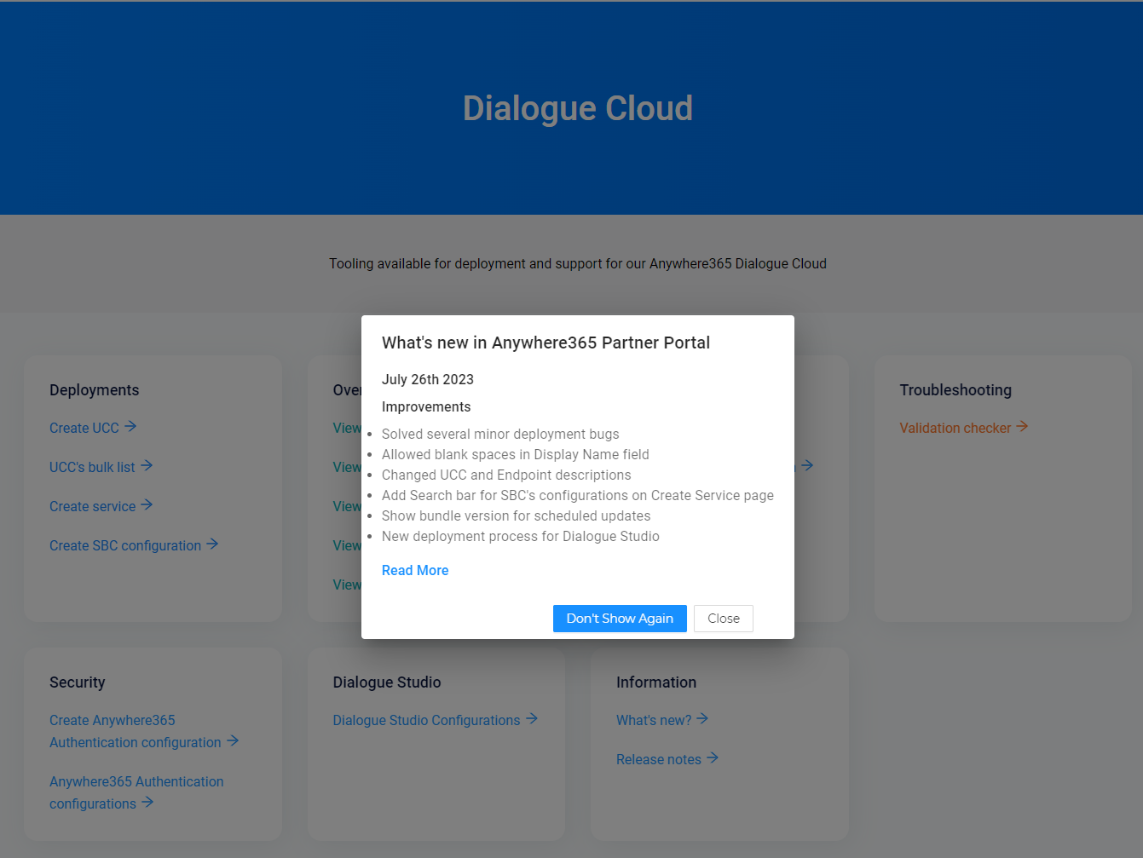Click the Dialogue Cloud page title
The height and width of the screenshot is (858, 1143).
[x=578, y=108]
